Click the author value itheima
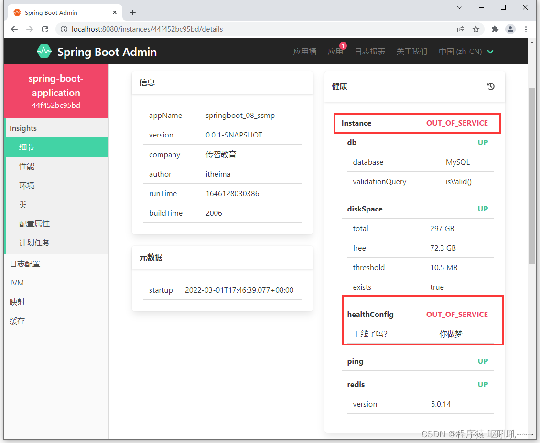Screen dimensions: 540x443 218,174
